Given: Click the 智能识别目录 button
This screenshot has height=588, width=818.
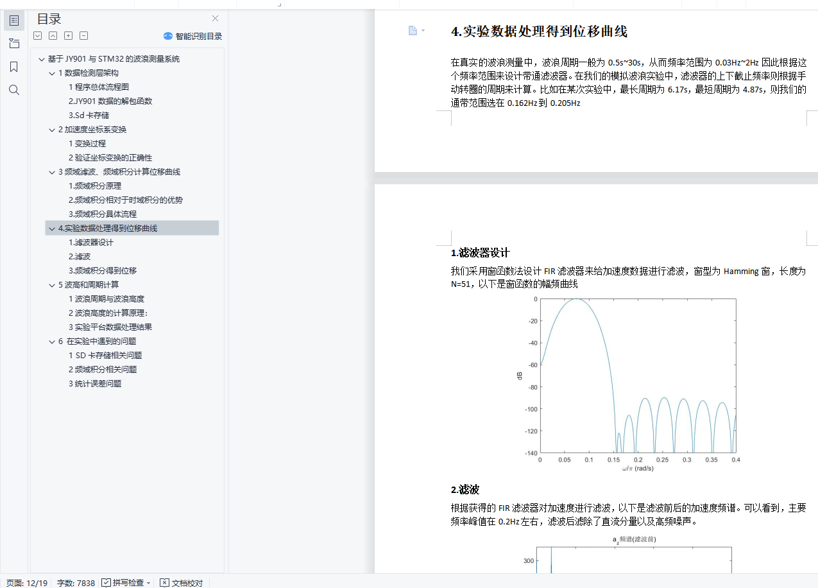Looking at the screenshot, I should tap(192, 37).
